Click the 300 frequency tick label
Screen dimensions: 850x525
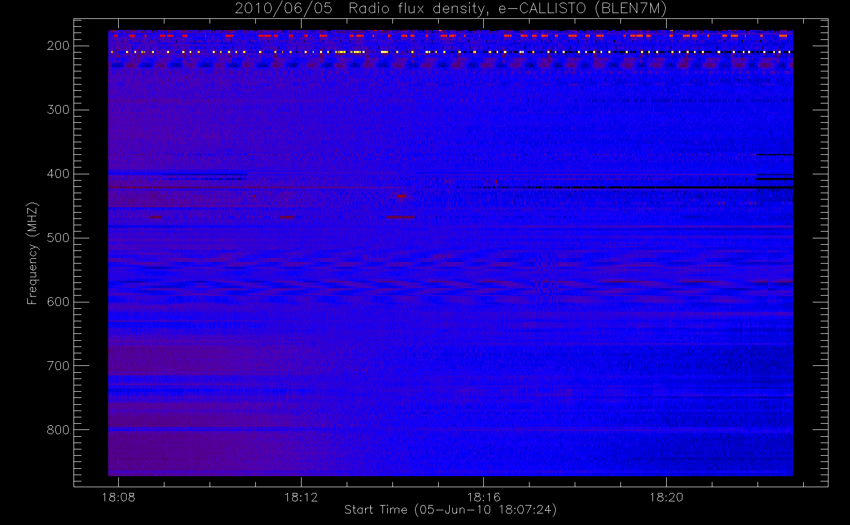pos(58,110)
